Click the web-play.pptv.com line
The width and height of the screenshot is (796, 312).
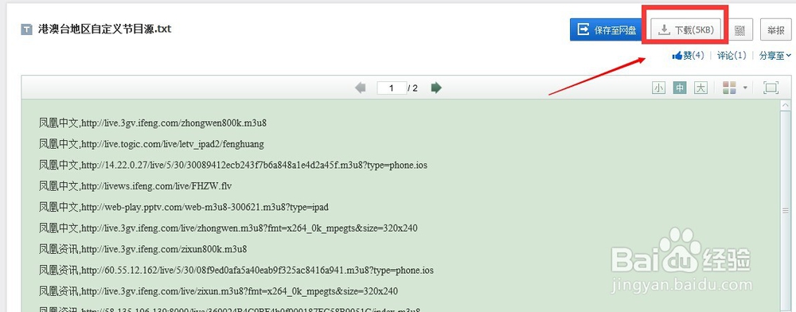pos(184,207)
